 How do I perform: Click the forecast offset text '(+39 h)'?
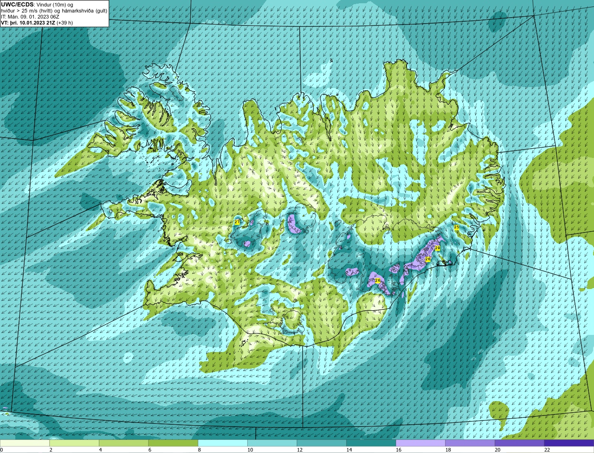coord(65,23)
